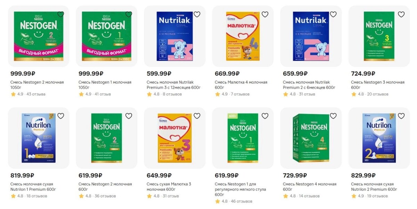Open Смесь молочная Nutrilak Premium 3 title
The height and width of the screenshot is (209, 417).
pyautogui.click(x=173, y=85)
